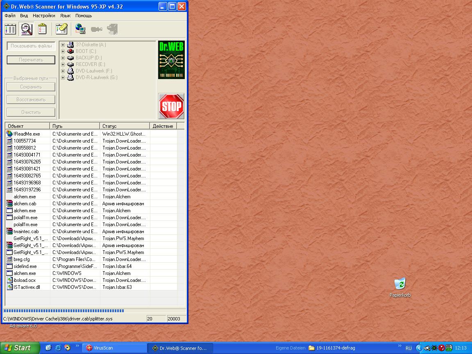Toggle the Показывать файлы button
This screenshot has height=354, width=472.
click(31, 46)
